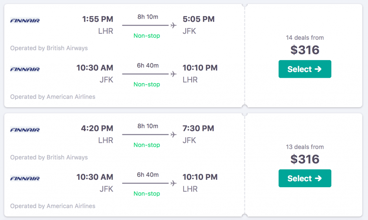
Task: Click 'Operated by American Airlines' on the second card
Action: [52, 206]
